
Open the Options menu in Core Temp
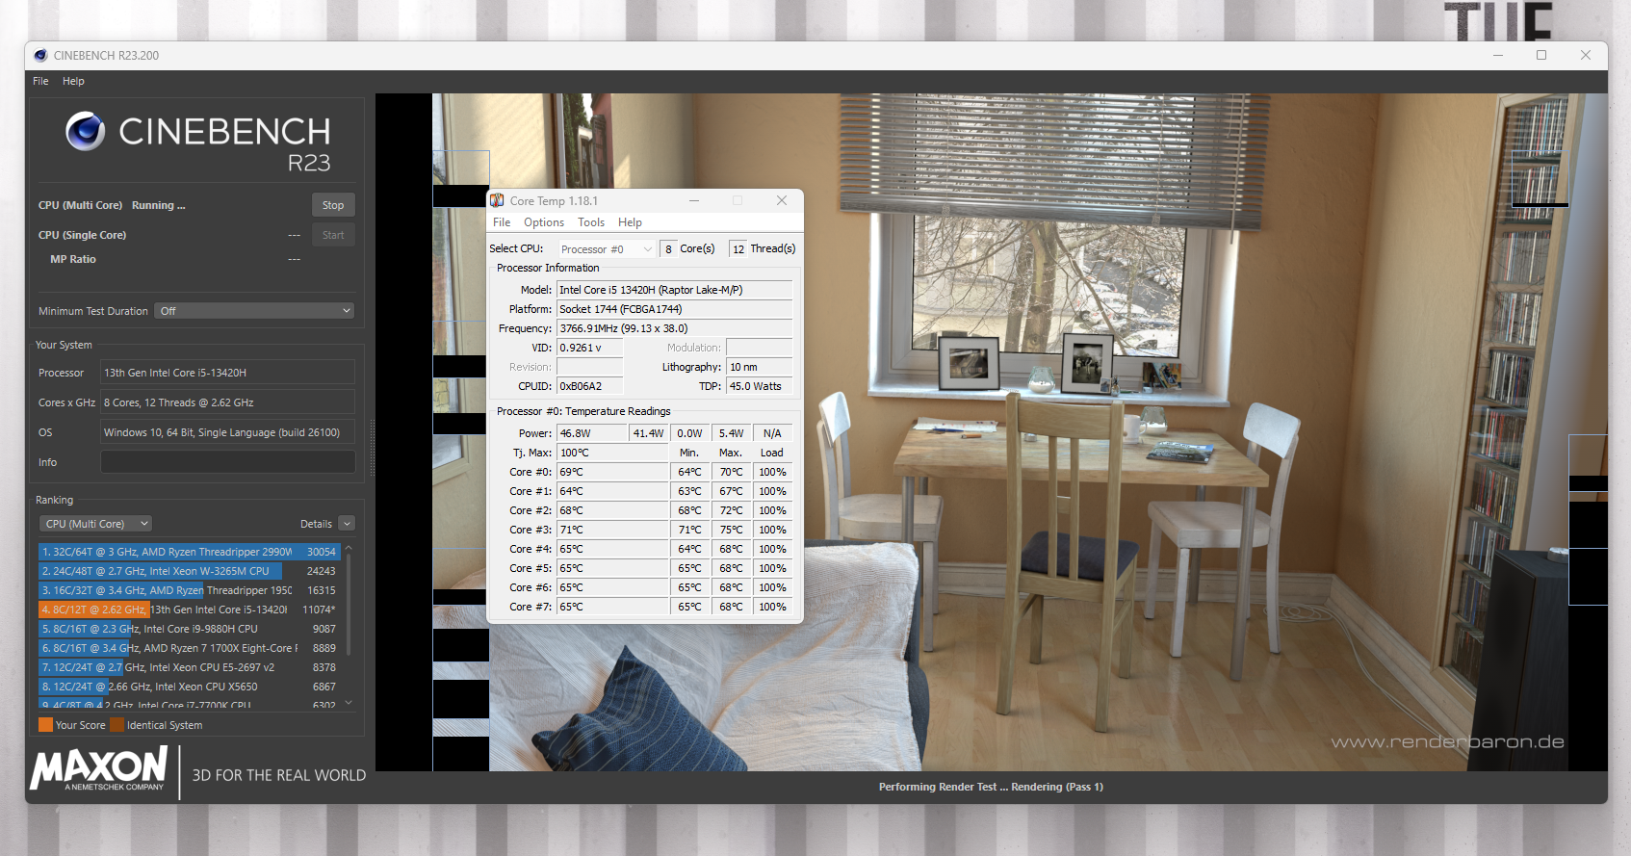click(544, 222)
